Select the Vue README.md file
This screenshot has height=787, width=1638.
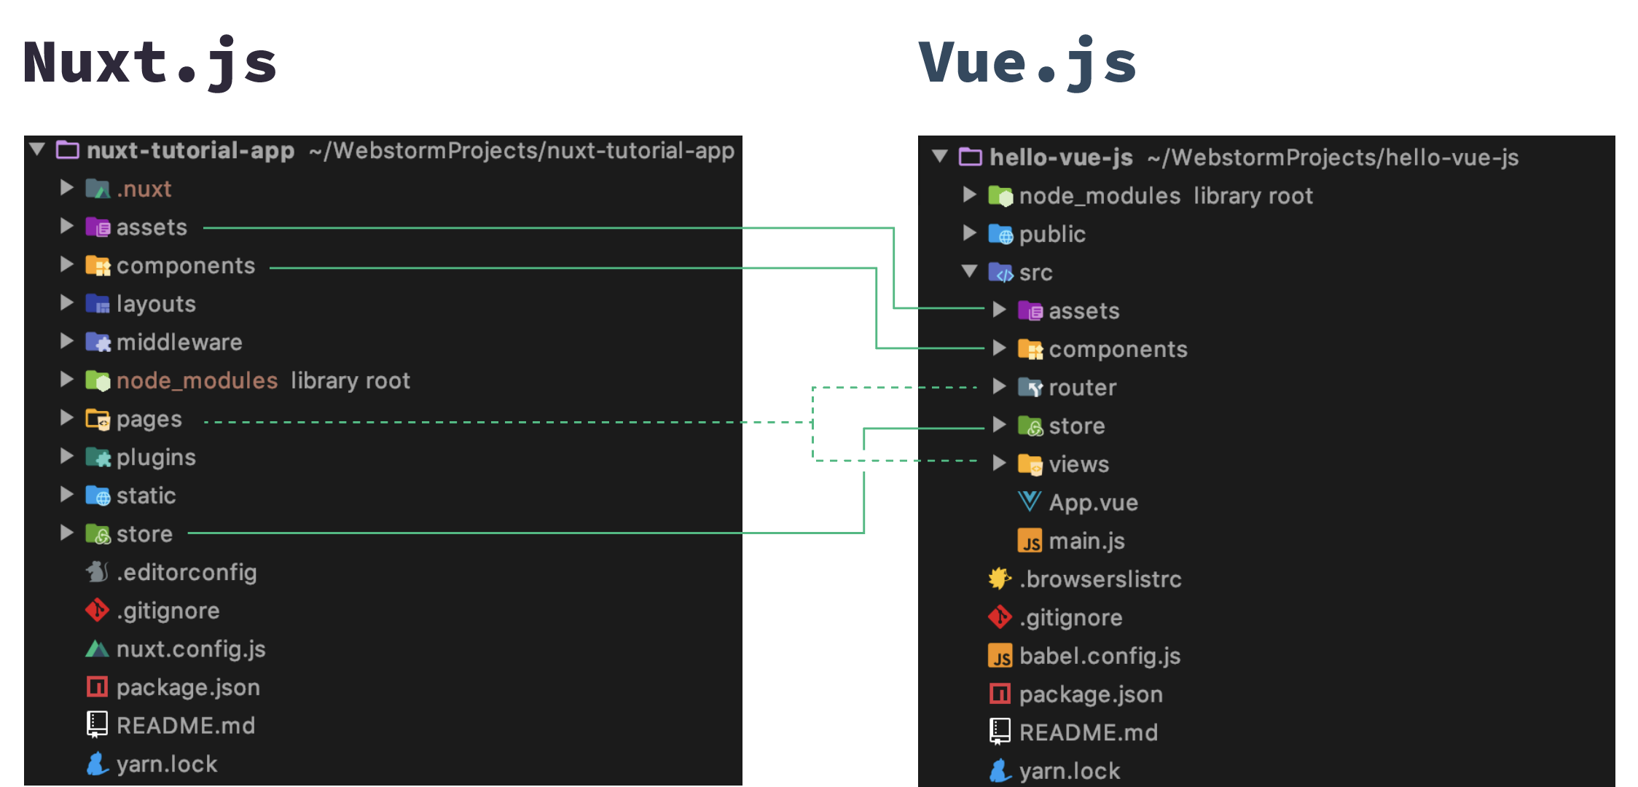[x=1088, y=732]
